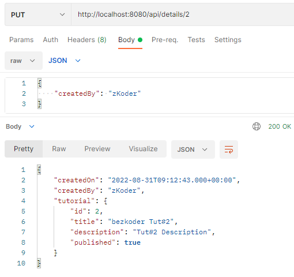The image size is (294, 277).
Task: Open the Auth tab
Action: pos(50,40)
